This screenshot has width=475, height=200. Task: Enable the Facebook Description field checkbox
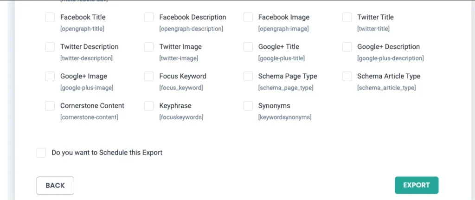[149, 18]
